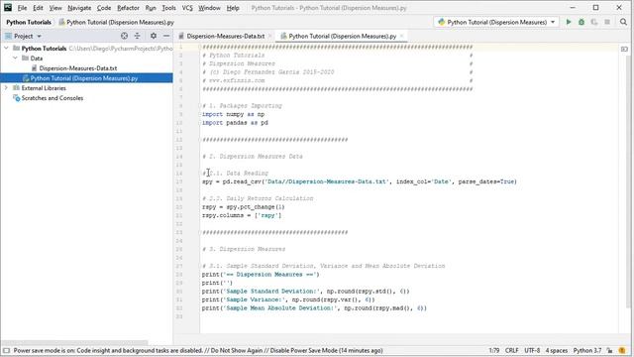Click line 33 in the editor gutter
The image size is (634, 357).
click(x=180, y=316)
